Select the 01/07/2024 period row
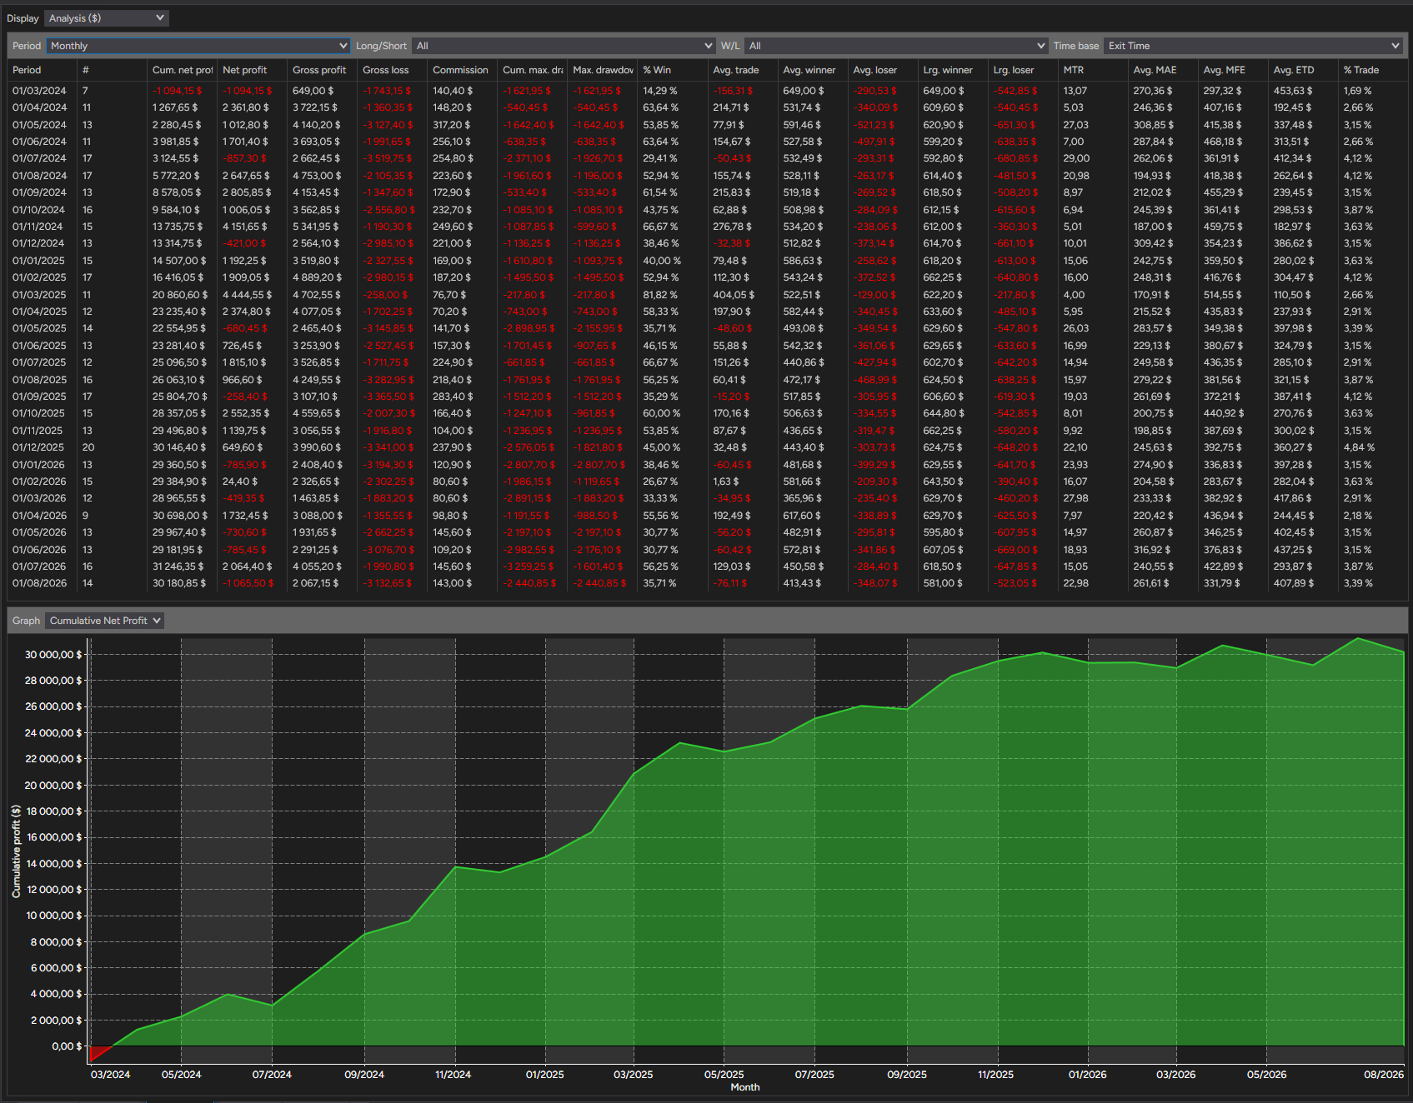The image size is (1413, 1103). [x=708, y=158]
